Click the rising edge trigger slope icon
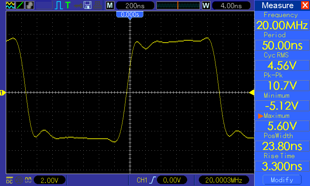Viewport: 310px width, 186px height. [x=152, y=180]
